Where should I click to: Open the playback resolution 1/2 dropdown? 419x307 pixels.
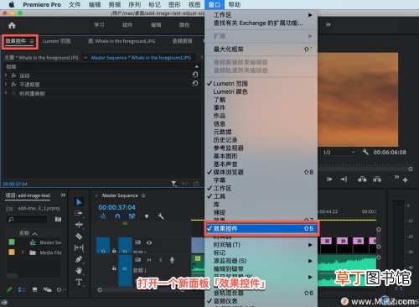coord(339,152)
